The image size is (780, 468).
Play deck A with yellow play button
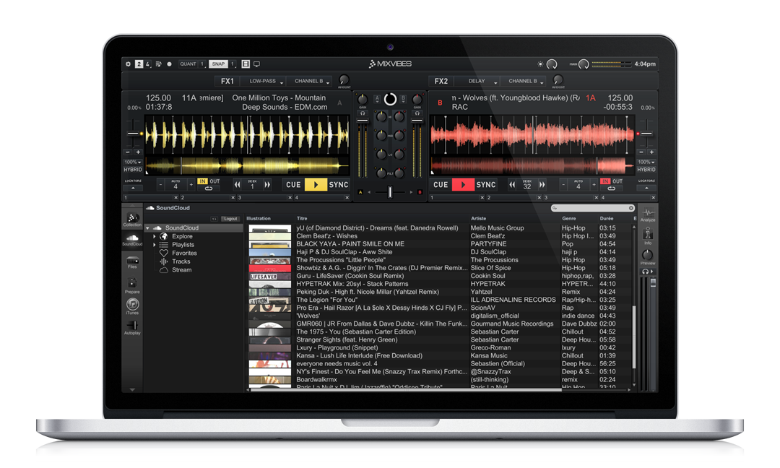(316, 184)
